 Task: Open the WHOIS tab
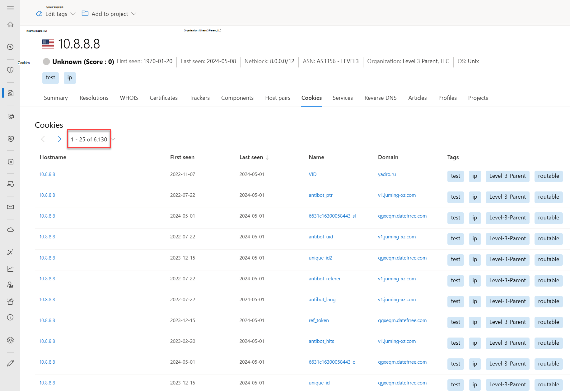pos(129,98)
